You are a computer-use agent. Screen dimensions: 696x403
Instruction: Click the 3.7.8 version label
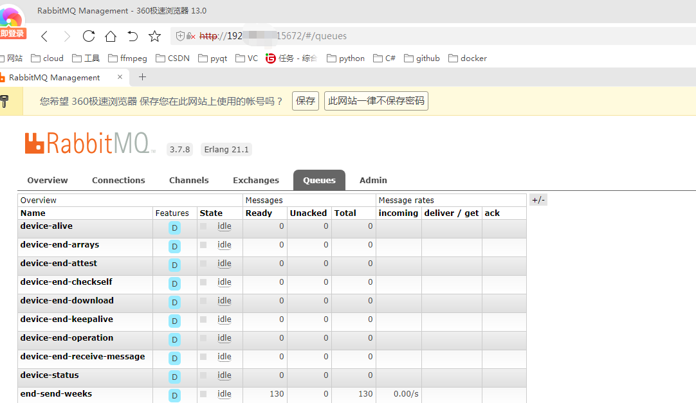(179, 149)
